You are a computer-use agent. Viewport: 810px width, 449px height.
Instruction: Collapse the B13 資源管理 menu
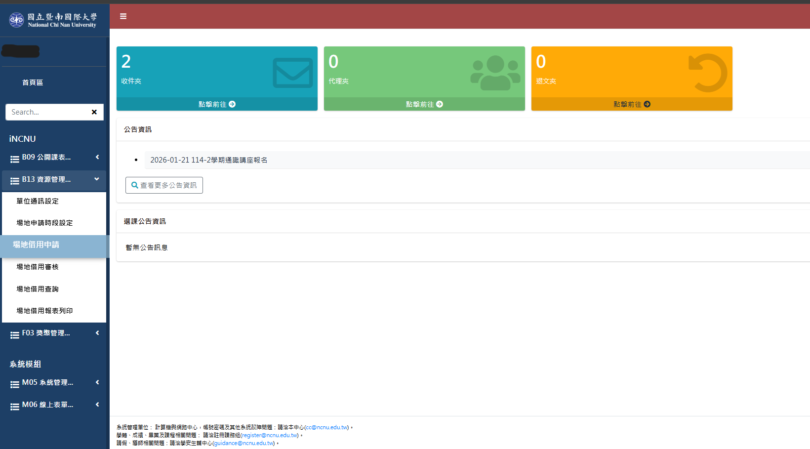(97, 179)
